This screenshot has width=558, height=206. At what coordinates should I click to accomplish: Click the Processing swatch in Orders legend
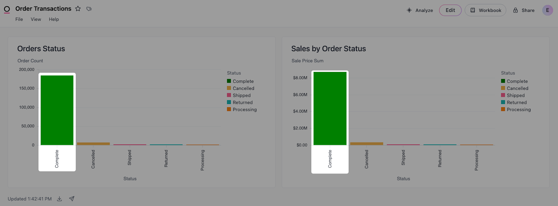coord(229,109)
